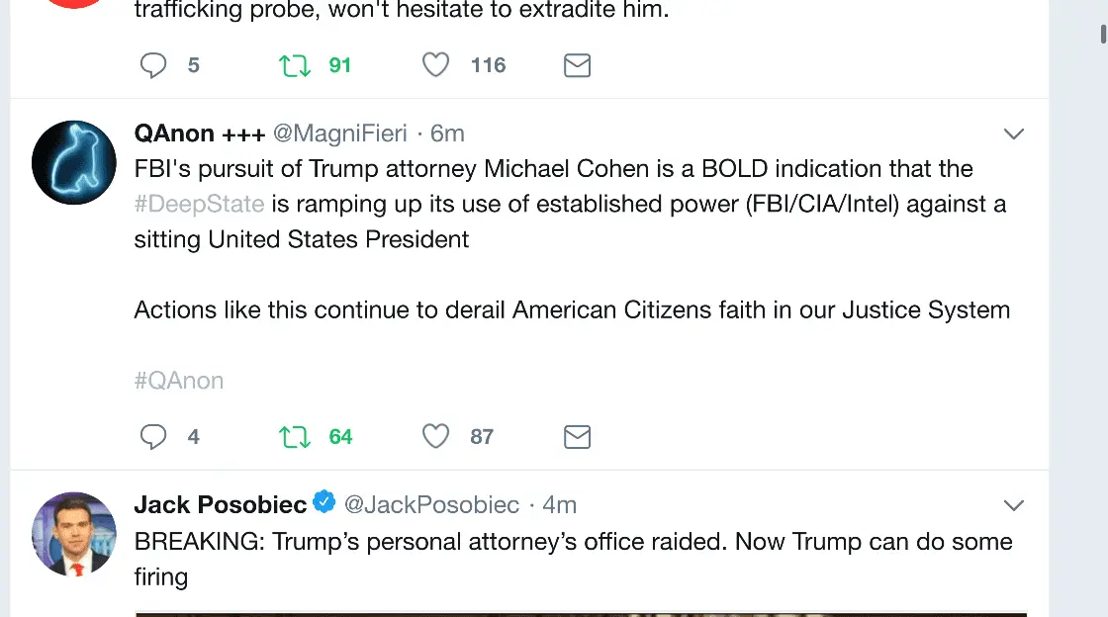Open @JackPosobiec profile handle
This screenshot has width=1108, height=617.
[431, 505]
